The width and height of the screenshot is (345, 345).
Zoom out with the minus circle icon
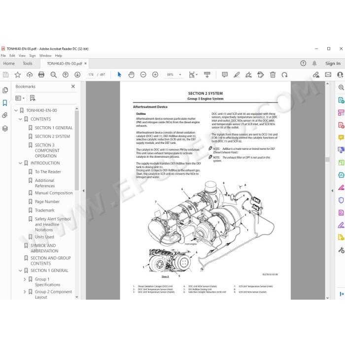[143, 75]
